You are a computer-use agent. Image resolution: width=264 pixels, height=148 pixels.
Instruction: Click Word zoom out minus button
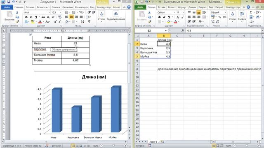coord(101,146)
